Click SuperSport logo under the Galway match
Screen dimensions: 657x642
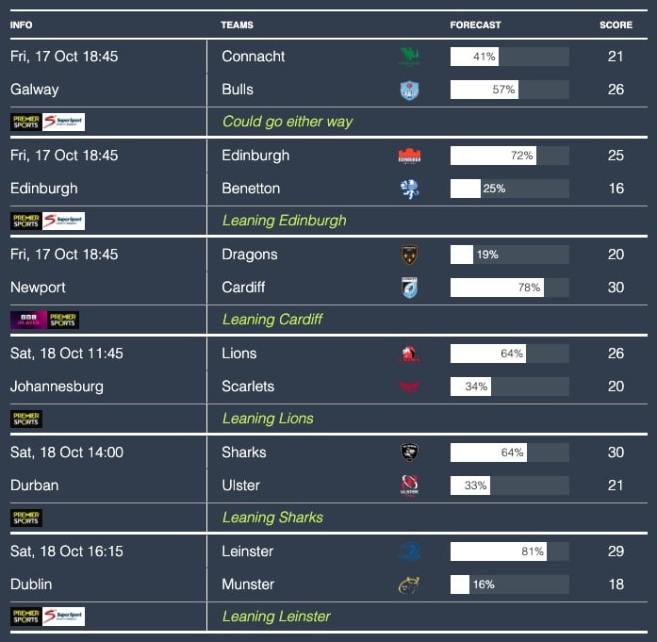click(x=64, y=122)
